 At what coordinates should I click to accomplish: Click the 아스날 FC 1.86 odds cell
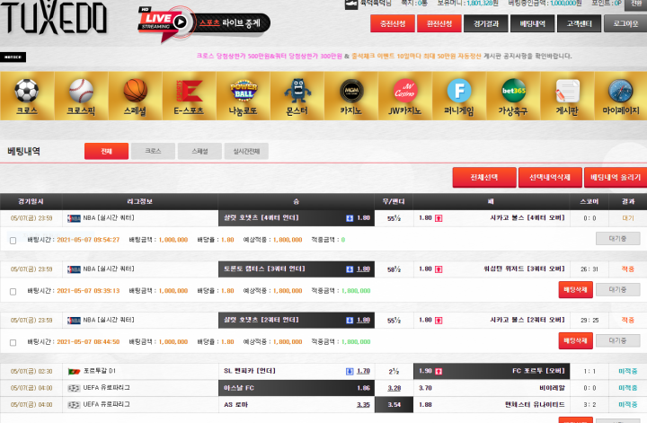tap(297, 388)
